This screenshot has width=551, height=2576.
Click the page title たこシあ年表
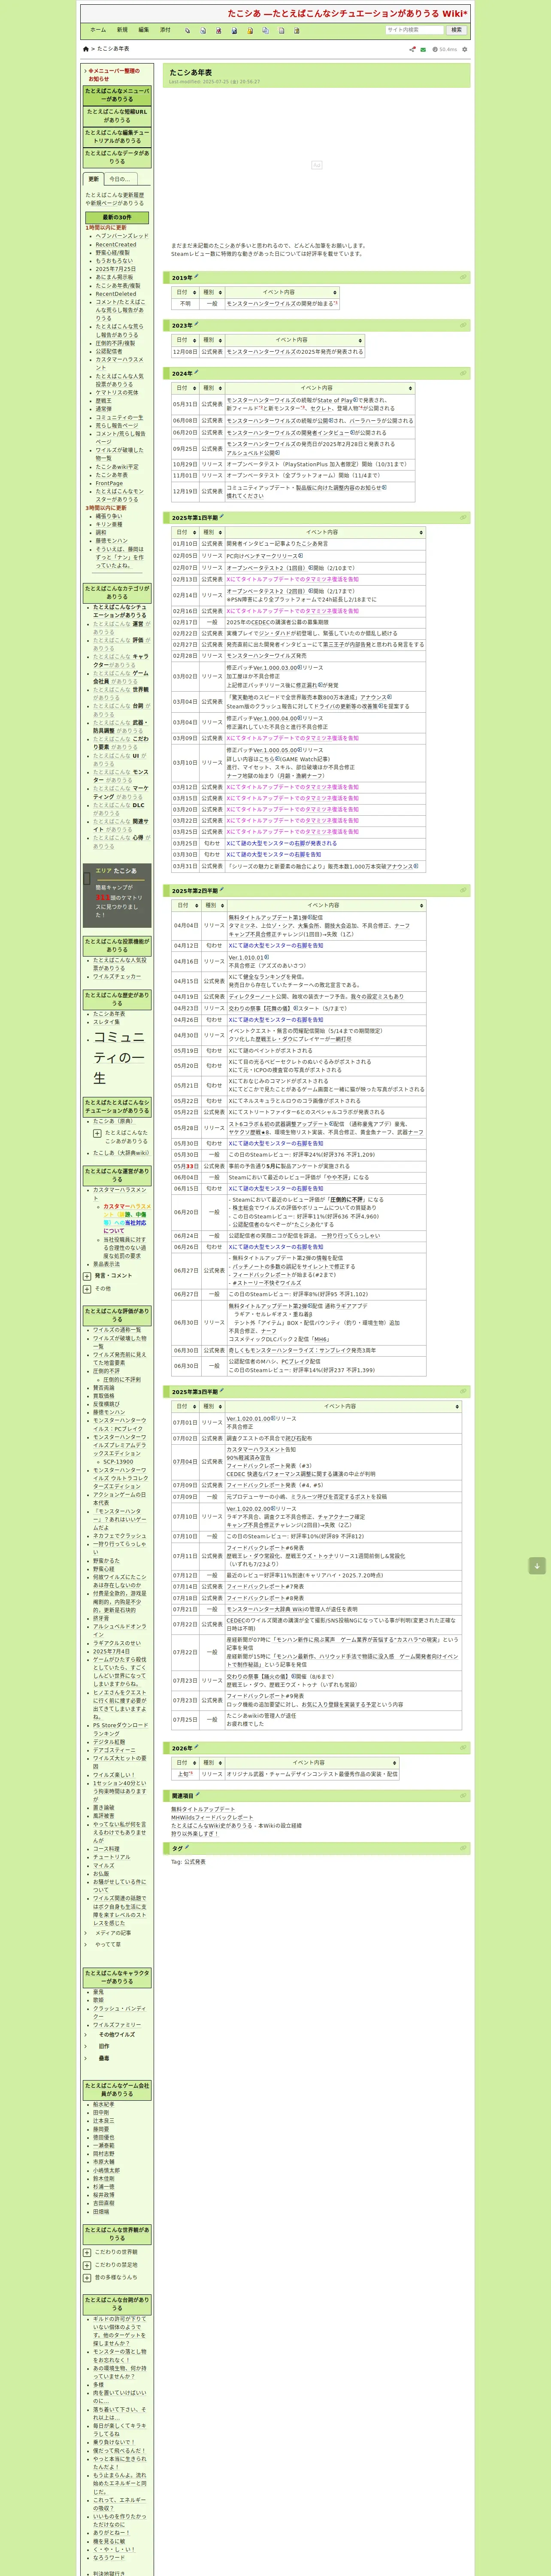(190, 72)
